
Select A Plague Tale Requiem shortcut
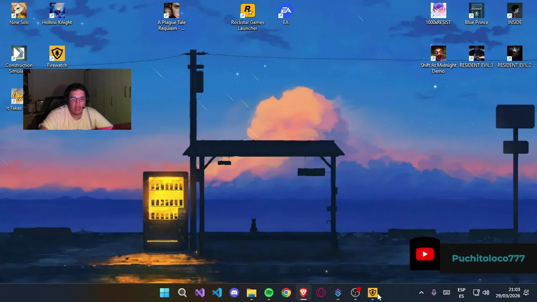point(171,17)
